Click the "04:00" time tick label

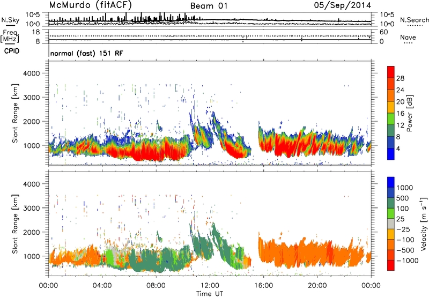point(102,286)
